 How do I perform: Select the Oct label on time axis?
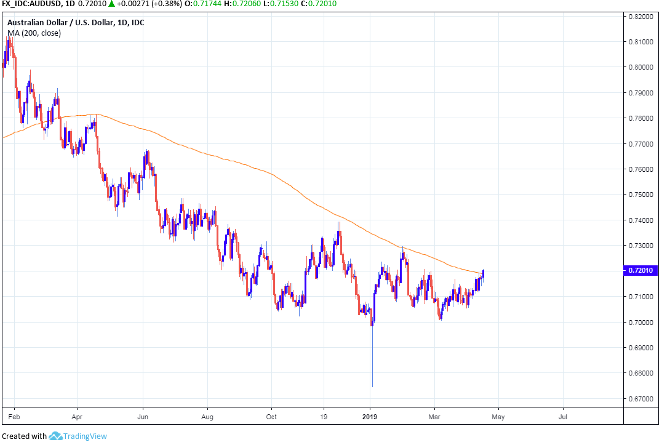[271, 416]
